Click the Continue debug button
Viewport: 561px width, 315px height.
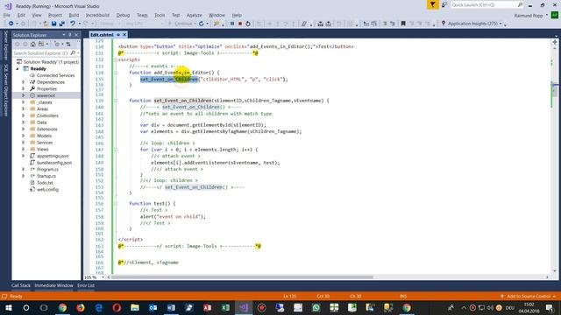[183, 24]
